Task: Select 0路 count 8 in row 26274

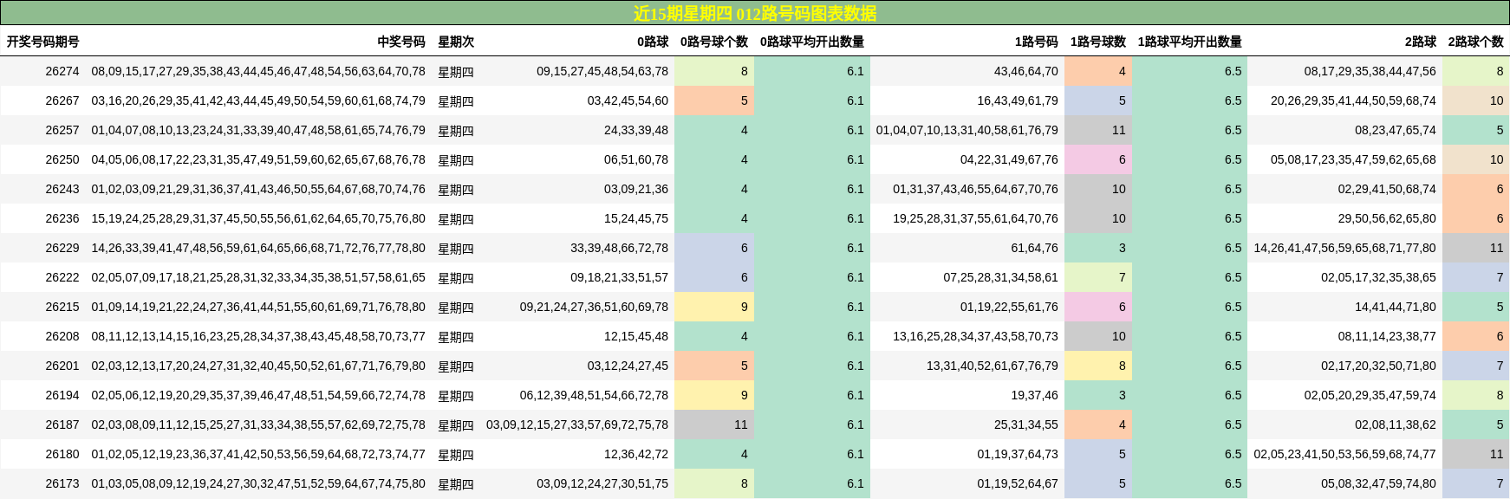Action: (714, 71)
